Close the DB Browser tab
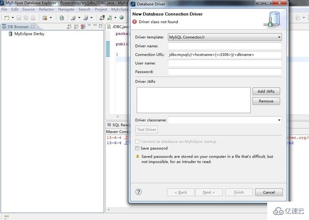Viewport: 309px width, 220px height. [x=33, y=26]
